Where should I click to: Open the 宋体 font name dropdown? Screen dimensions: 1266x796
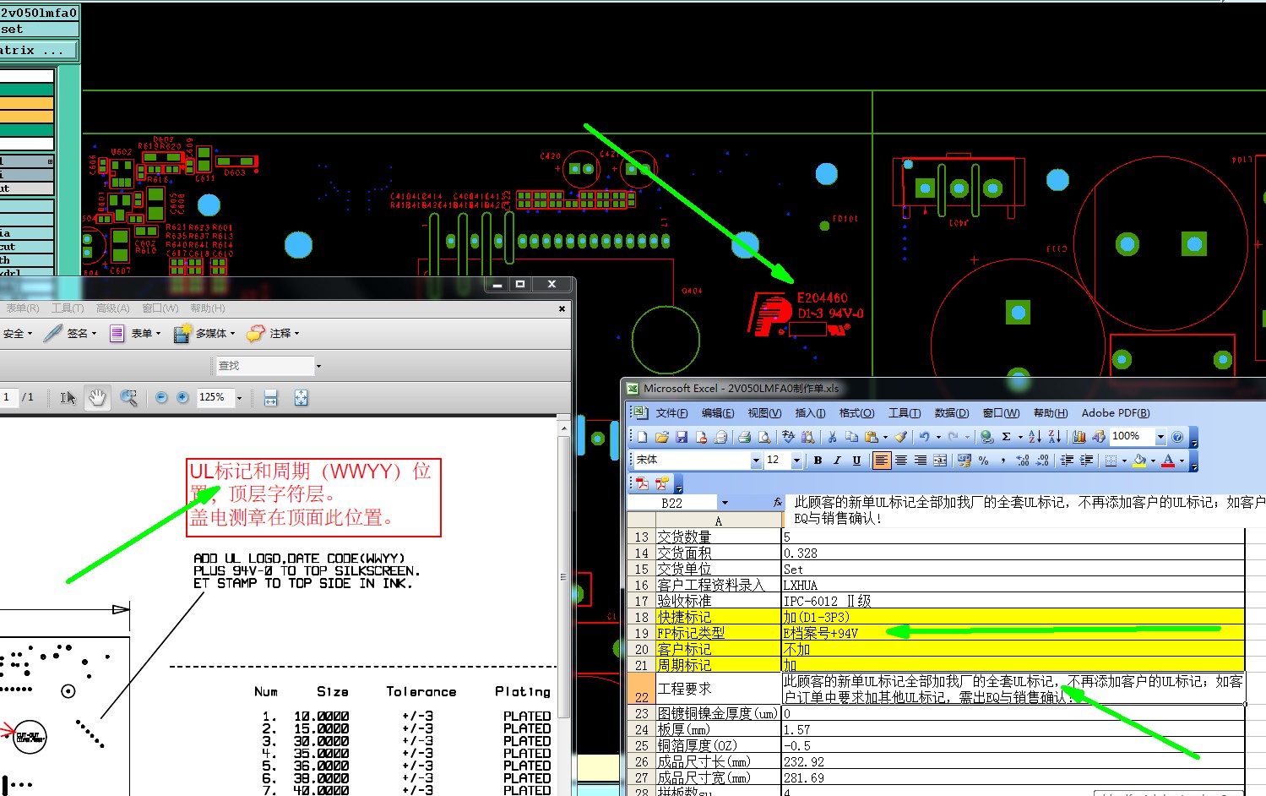point(756,461)
